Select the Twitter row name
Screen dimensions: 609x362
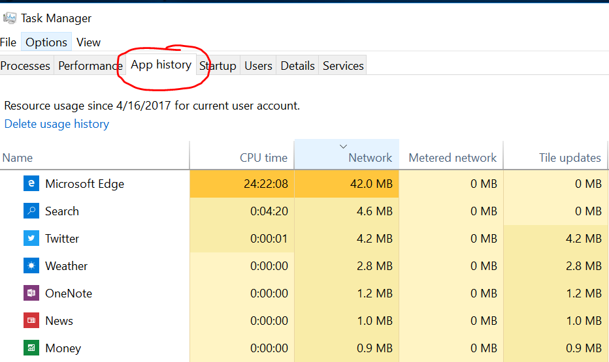[62, 238]
